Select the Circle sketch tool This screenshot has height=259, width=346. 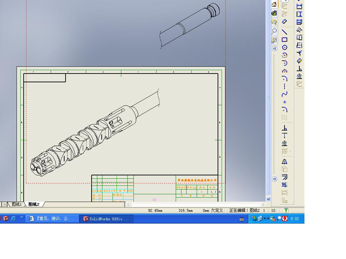pyautogui.click(x=285, y=47)
